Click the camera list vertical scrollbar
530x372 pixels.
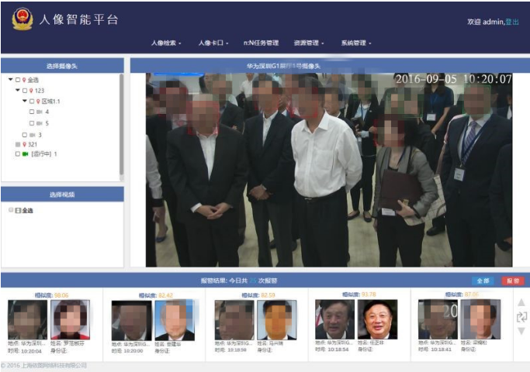pos(121,124)
